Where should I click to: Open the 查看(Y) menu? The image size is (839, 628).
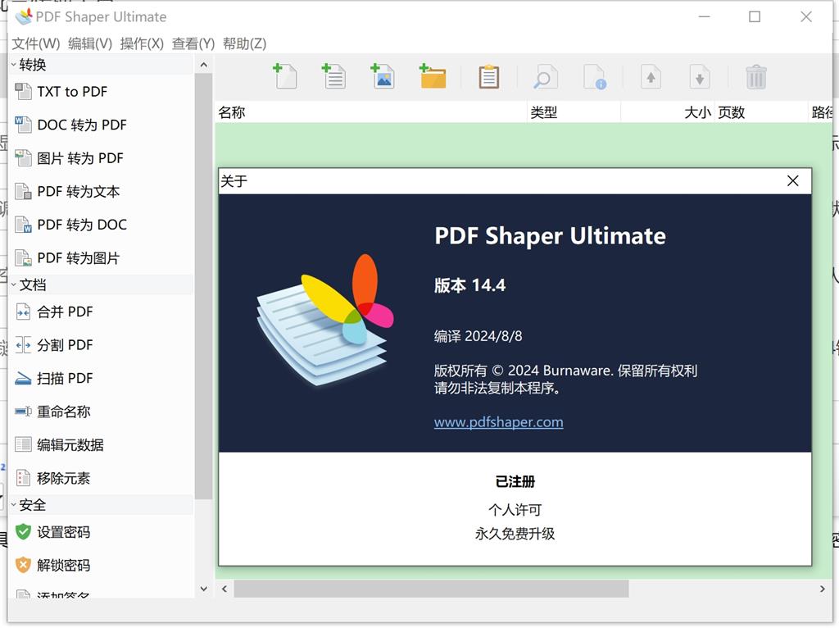click(193, 43)
